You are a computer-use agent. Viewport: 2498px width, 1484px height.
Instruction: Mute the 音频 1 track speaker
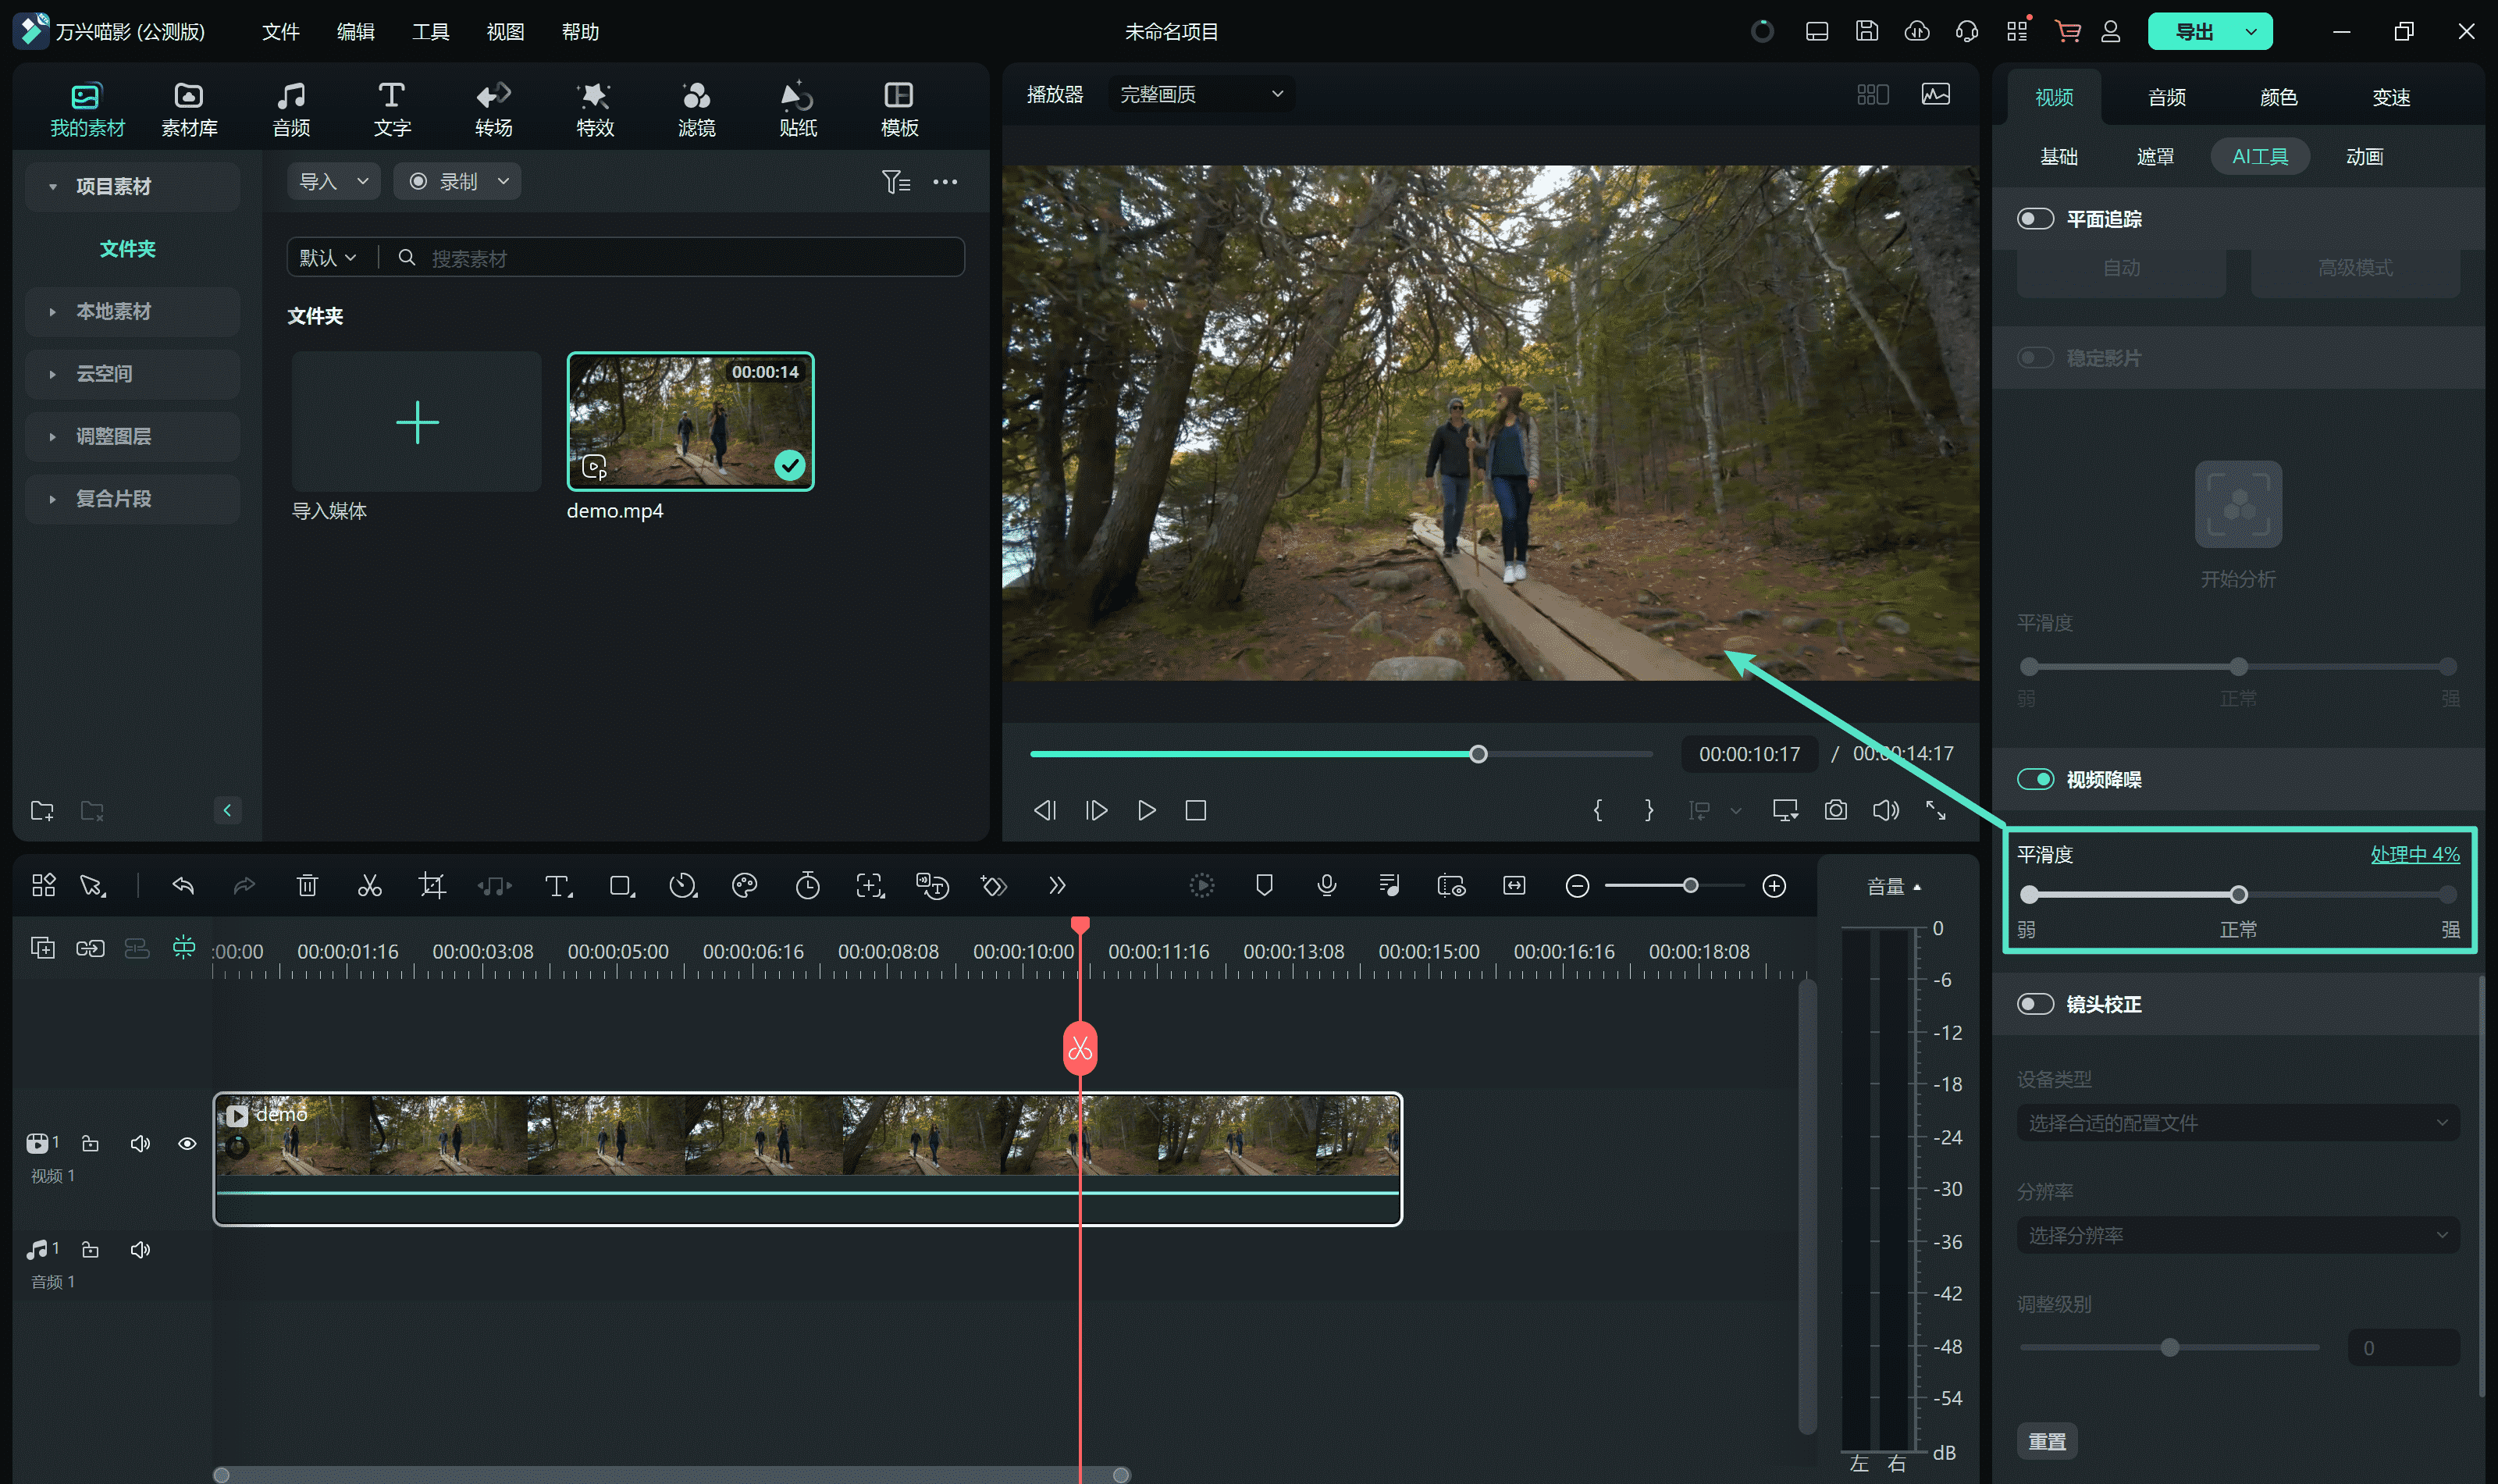pos(140,1250)
